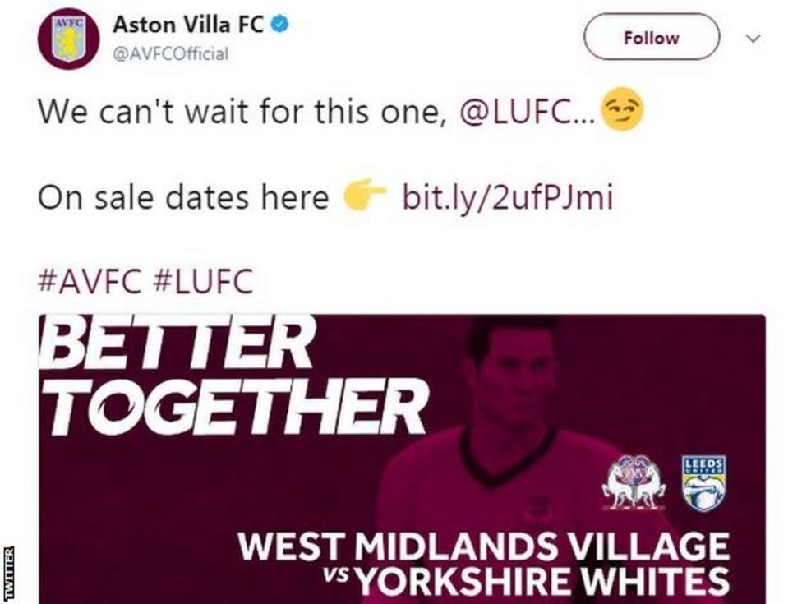
Task: Click the @AVFCOfficial handle
Action: [x=171, y=54]
